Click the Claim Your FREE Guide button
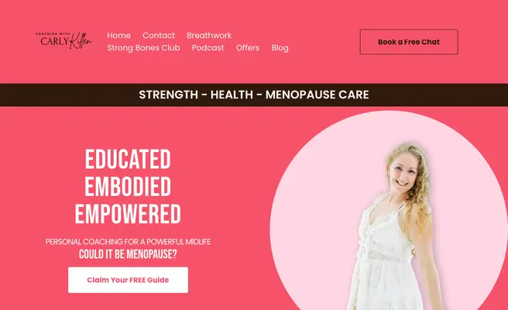Image resolution: width=508 pixels, height=310 pixels. point(128,280)
